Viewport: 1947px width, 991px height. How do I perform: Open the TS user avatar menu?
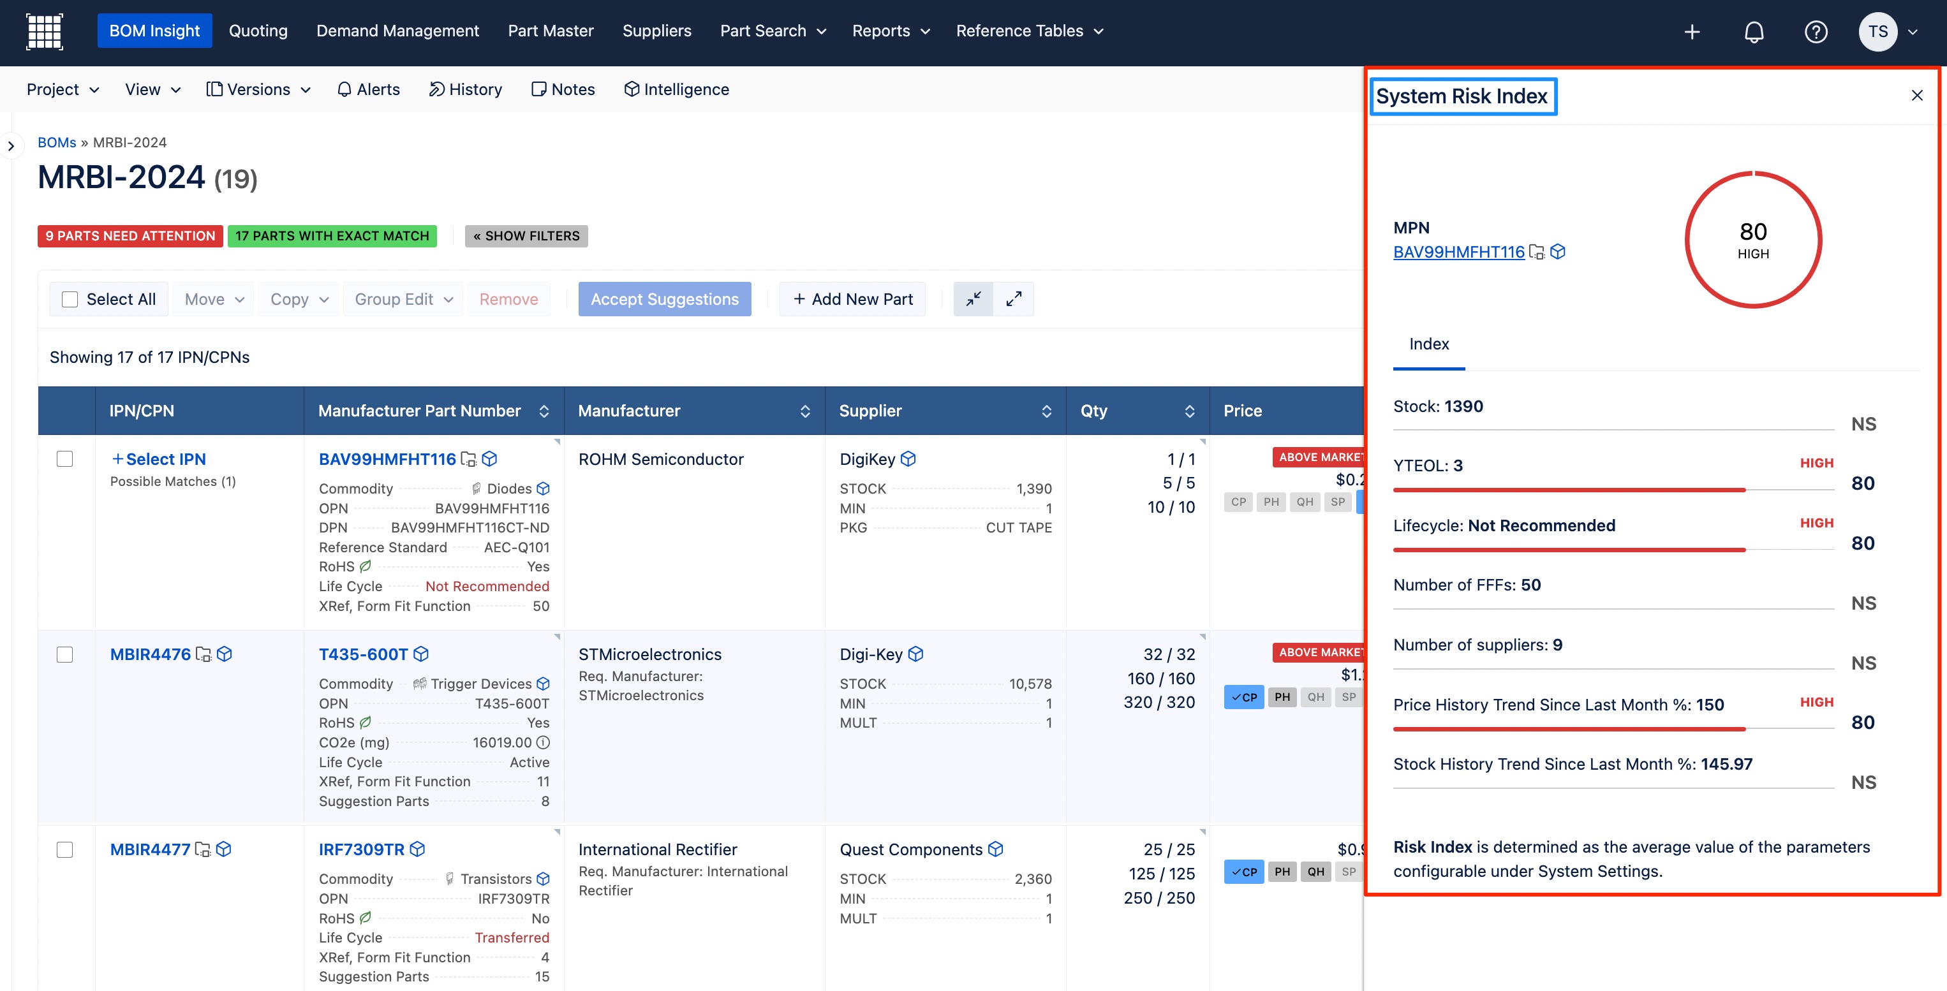(1888, 31)
